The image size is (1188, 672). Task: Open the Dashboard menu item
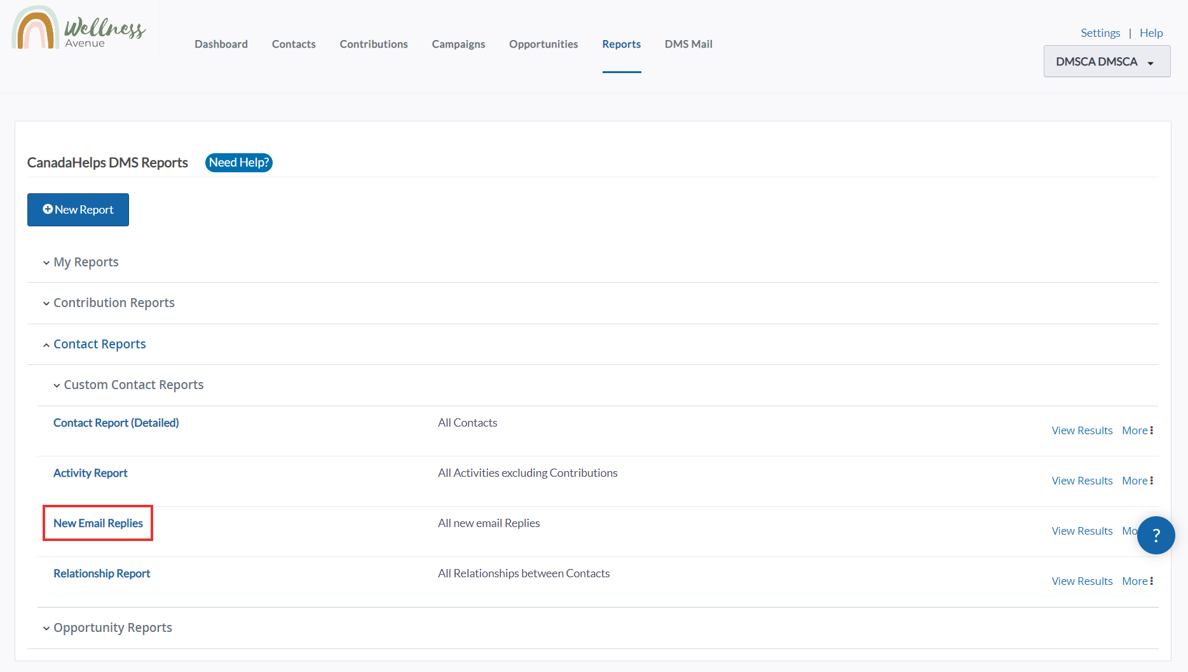pos(221,44)
